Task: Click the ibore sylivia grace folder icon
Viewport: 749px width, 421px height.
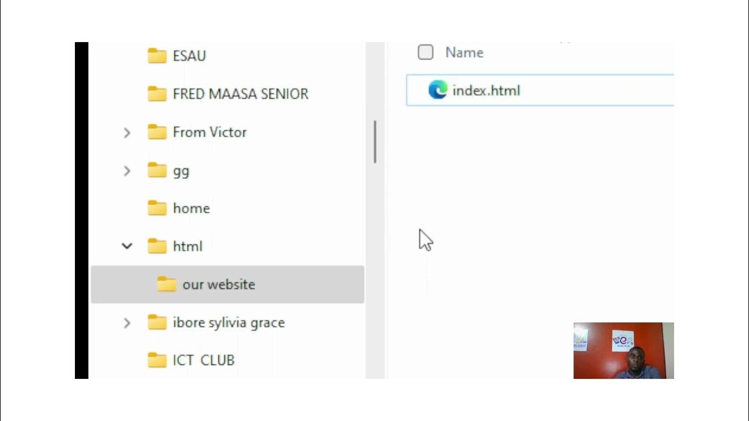Action: [157, 322]
